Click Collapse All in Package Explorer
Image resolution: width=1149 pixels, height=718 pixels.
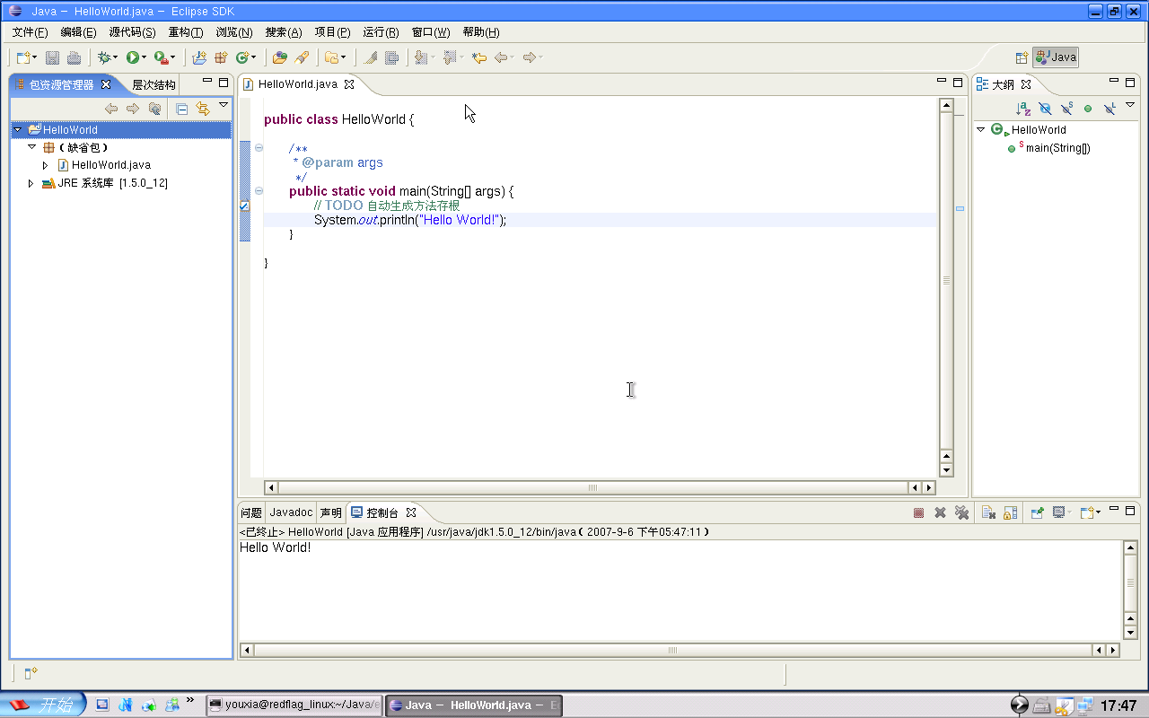point(181,109)
